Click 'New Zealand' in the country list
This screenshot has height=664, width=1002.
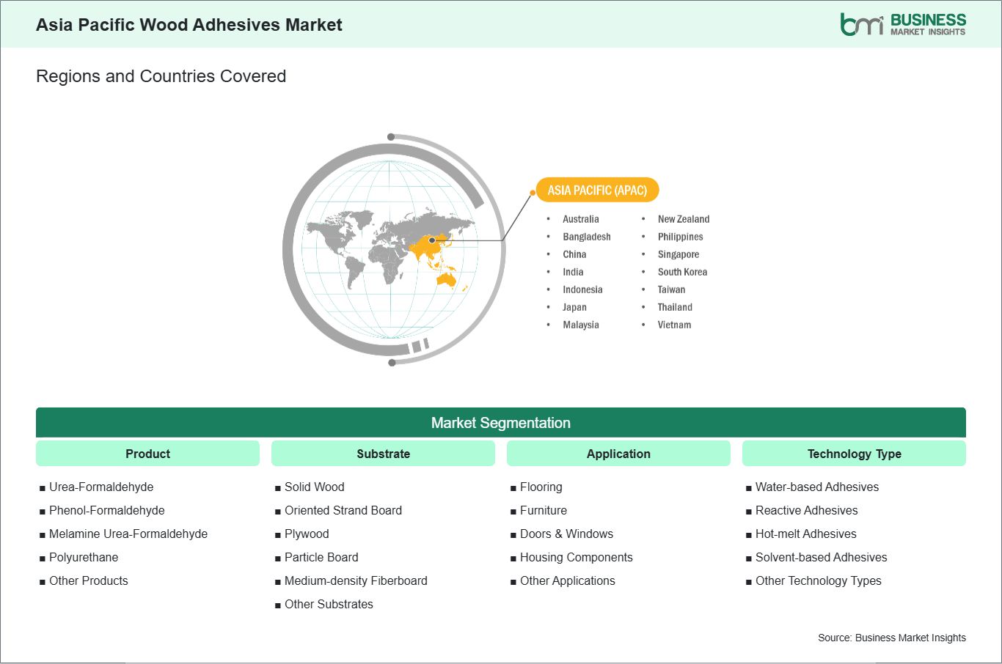pyautogui.click(x=684, y=219)
